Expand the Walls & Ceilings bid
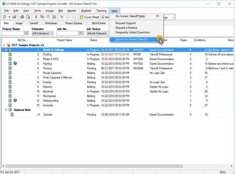The width and height of the screenshot is (235, 174). coord(6,50)
